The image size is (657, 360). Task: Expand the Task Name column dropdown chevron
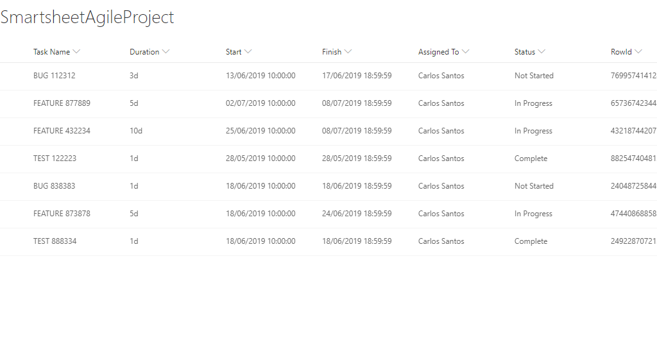click(x=77, y=52)
